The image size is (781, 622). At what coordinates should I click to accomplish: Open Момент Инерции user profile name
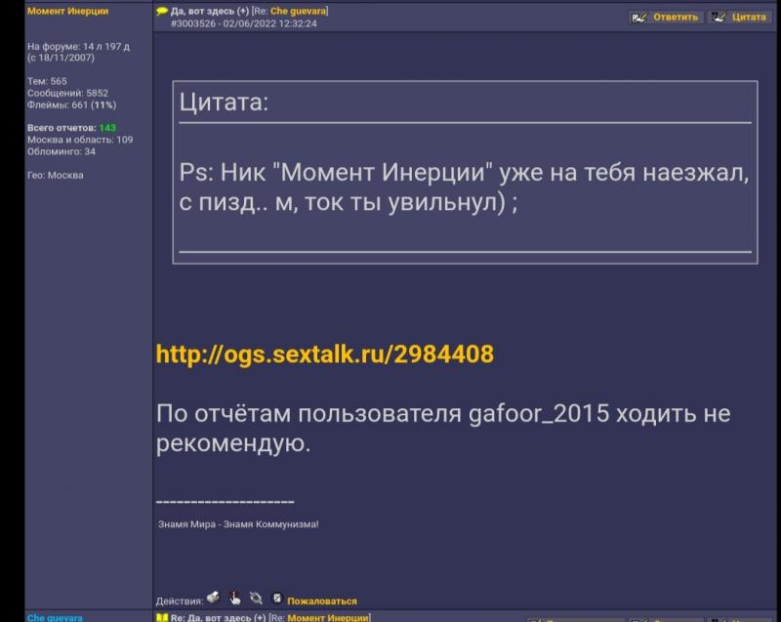coord(67,12)
